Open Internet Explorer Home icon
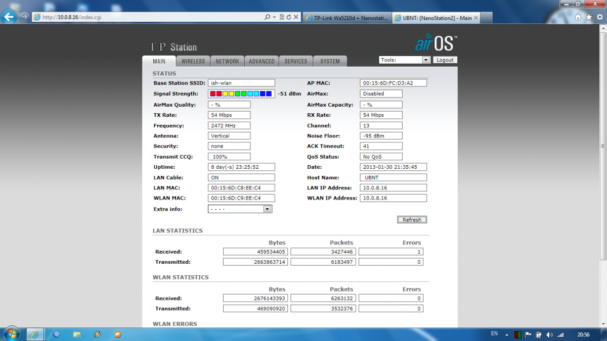This screenshot has width=607, height=341. point(578,17)
